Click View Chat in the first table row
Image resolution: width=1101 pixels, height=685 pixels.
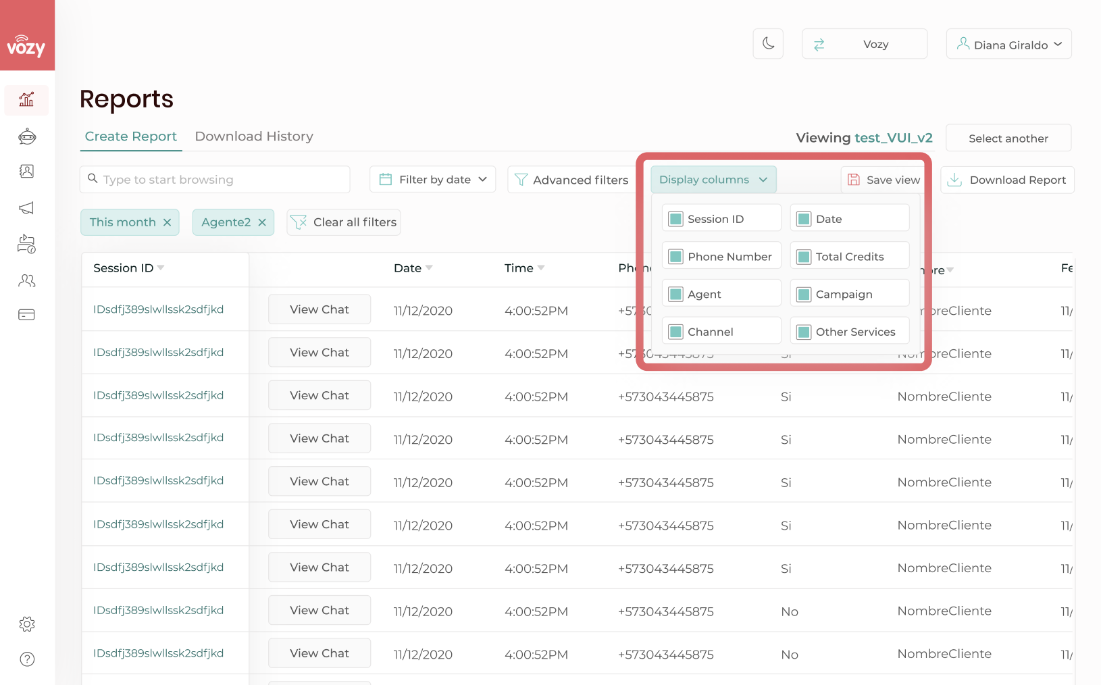coord(319,309)
